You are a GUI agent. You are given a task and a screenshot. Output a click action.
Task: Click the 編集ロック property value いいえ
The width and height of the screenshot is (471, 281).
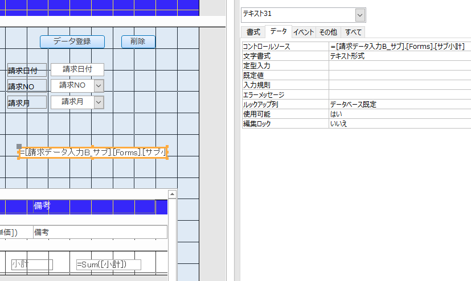(400, 123)
